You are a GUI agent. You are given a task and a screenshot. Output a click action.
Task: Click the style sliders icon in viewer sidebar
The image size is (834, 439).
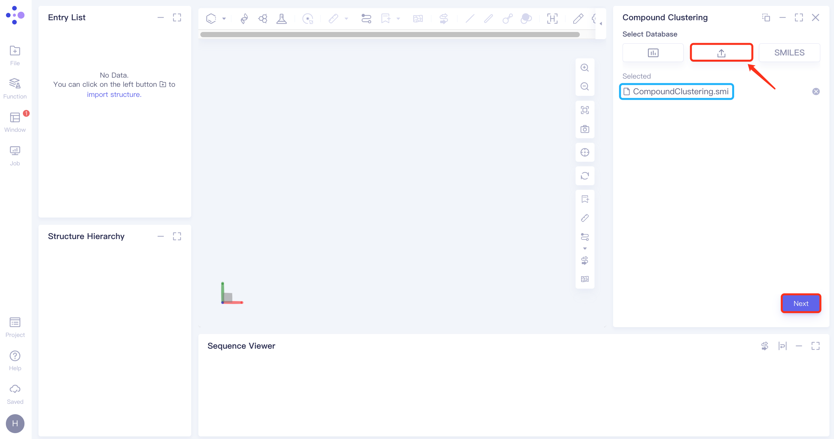(585, 237)
